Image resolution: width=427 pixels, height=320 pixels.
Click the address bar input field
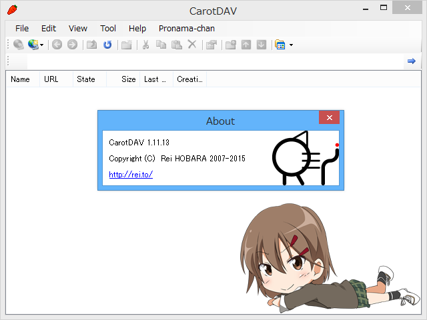215,61
